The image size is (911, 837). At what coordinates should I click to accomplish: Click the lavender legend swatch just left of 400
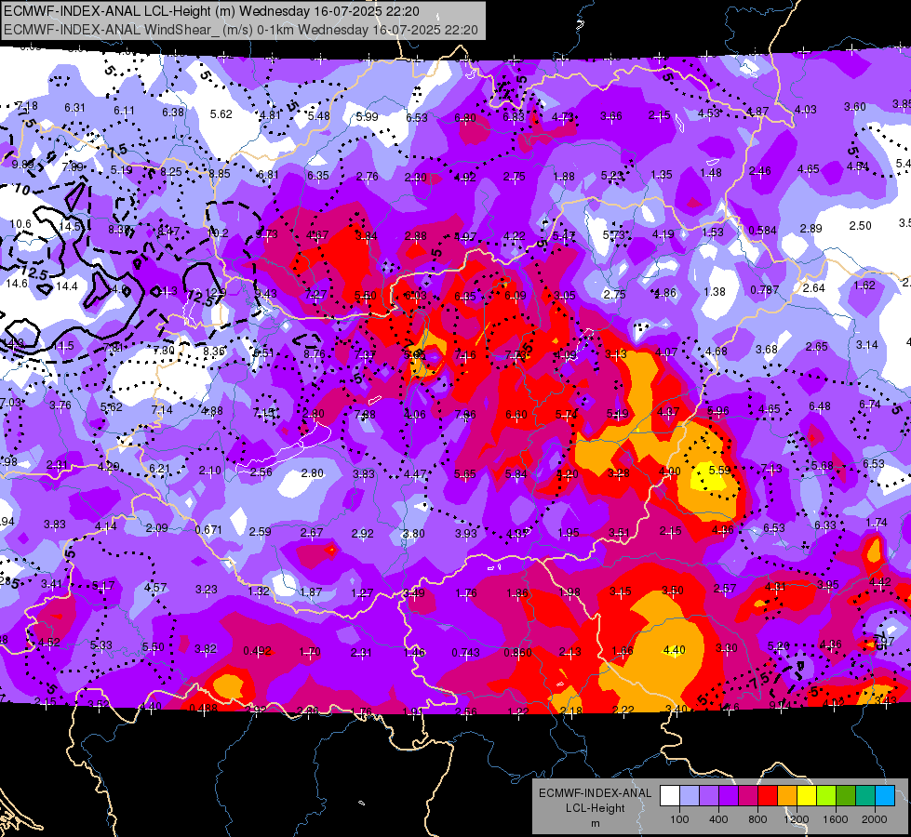pyautogui.click(x=709, y=795)
